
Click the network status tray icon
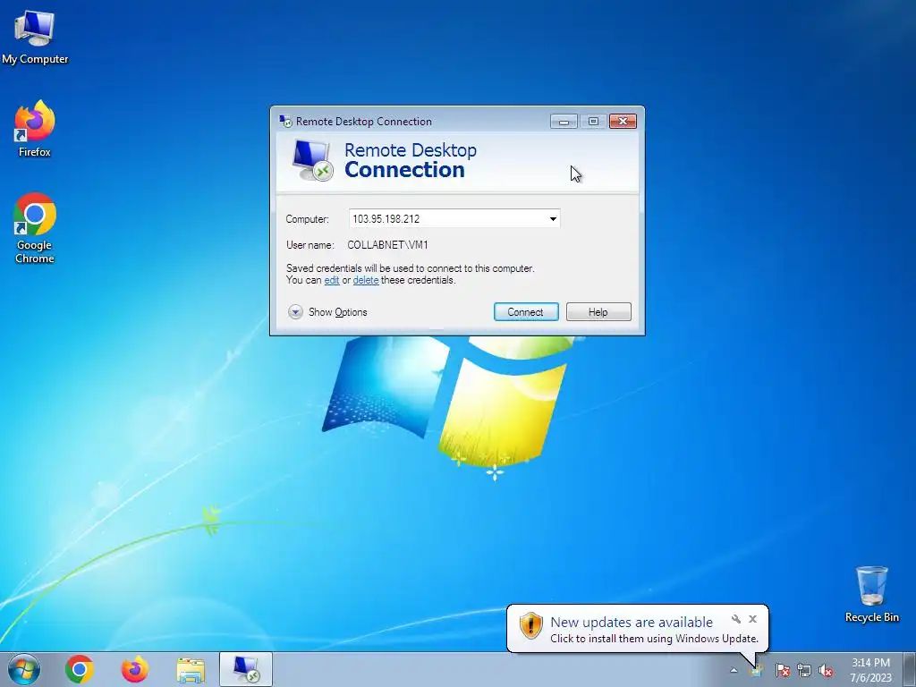(804, 671)
